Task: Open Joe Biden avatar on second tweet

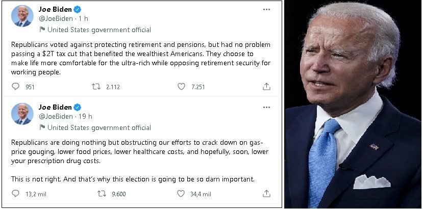Action: coord(22,114)
